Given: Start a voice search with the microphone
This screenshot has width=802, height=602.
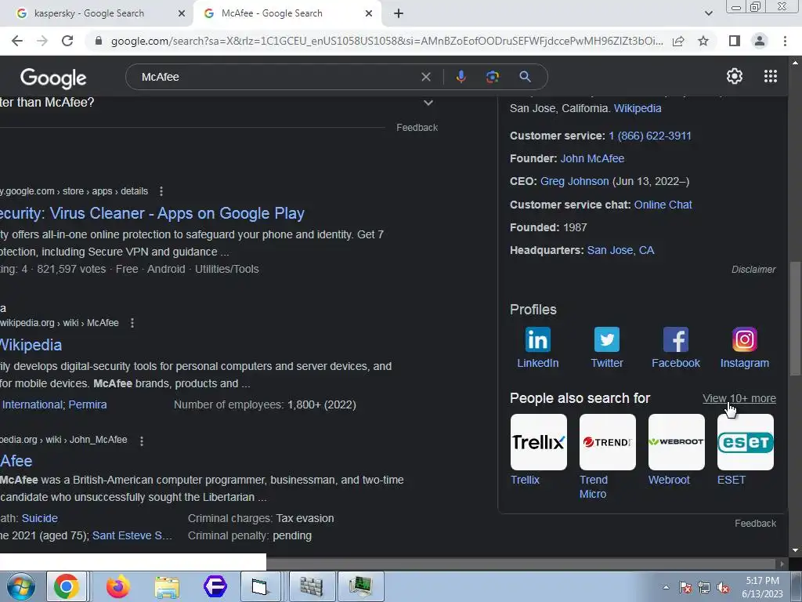Looking at the screenshot, I should 461,77.
